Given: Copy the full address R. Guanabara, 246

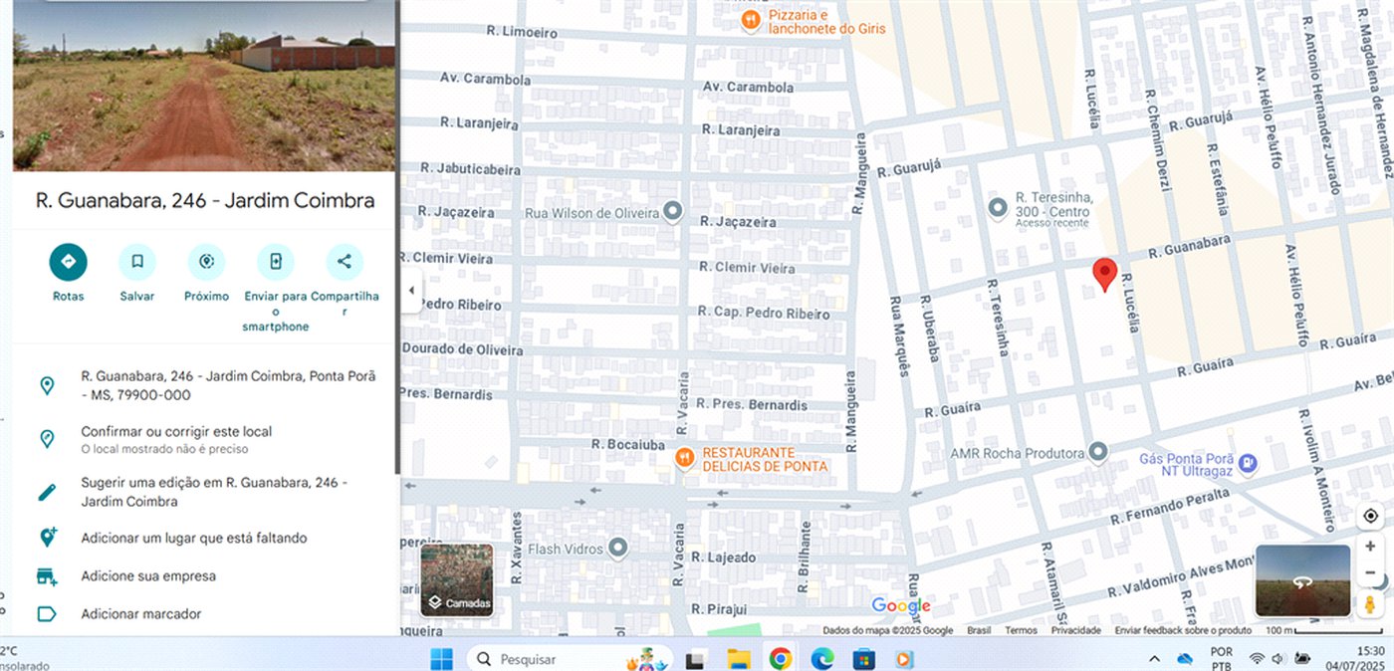Looking at the screenshot, I should click(205, 385).
